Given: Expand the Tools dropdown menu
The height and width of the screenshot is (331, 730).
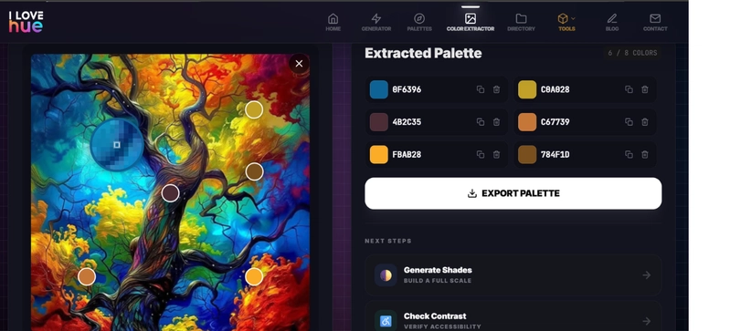Looking at the screenshot, I should [x=566, y=22].
